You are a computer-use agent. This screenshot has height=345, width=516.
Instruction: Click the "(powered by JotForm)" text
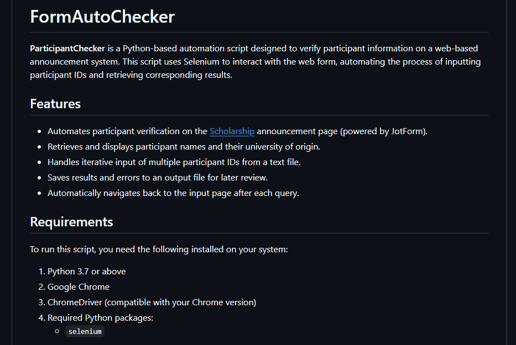(383, 131)
